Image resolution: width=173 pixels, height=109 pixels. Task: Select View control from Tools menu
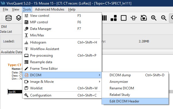coord(62,16)
